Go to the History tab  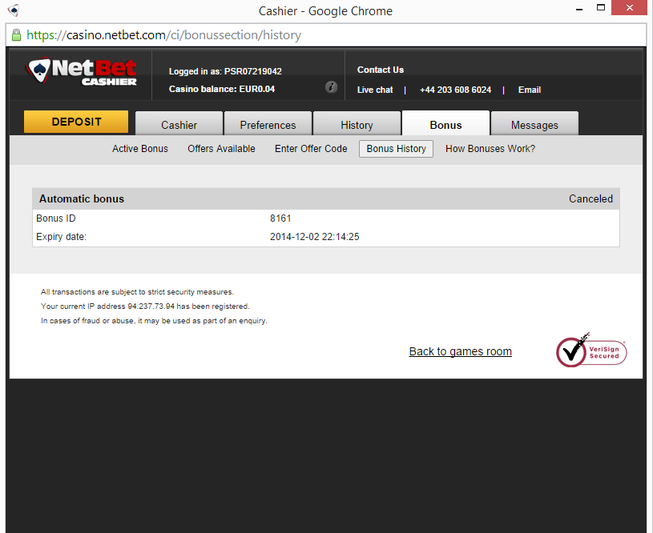[x=357, y=124]
